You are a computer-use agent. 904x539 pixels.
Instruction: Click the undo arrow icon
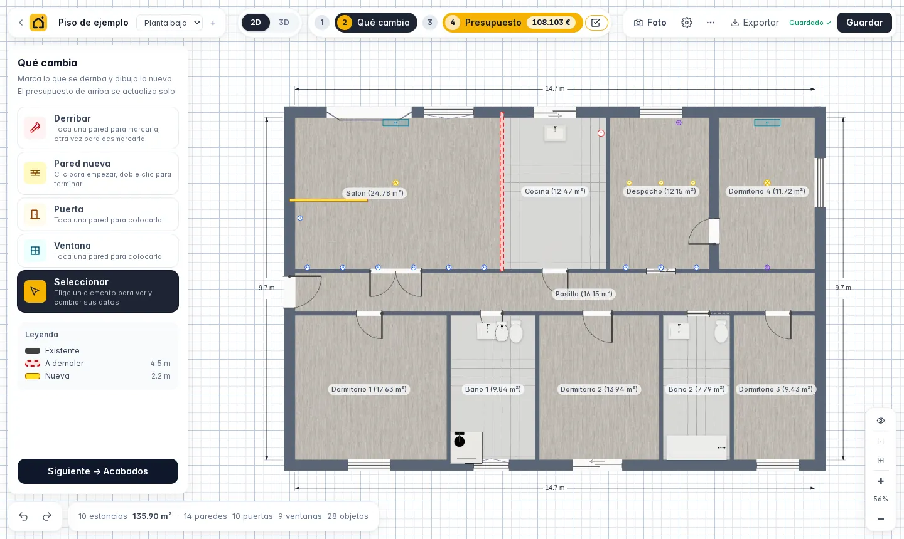tap(23, 516)
